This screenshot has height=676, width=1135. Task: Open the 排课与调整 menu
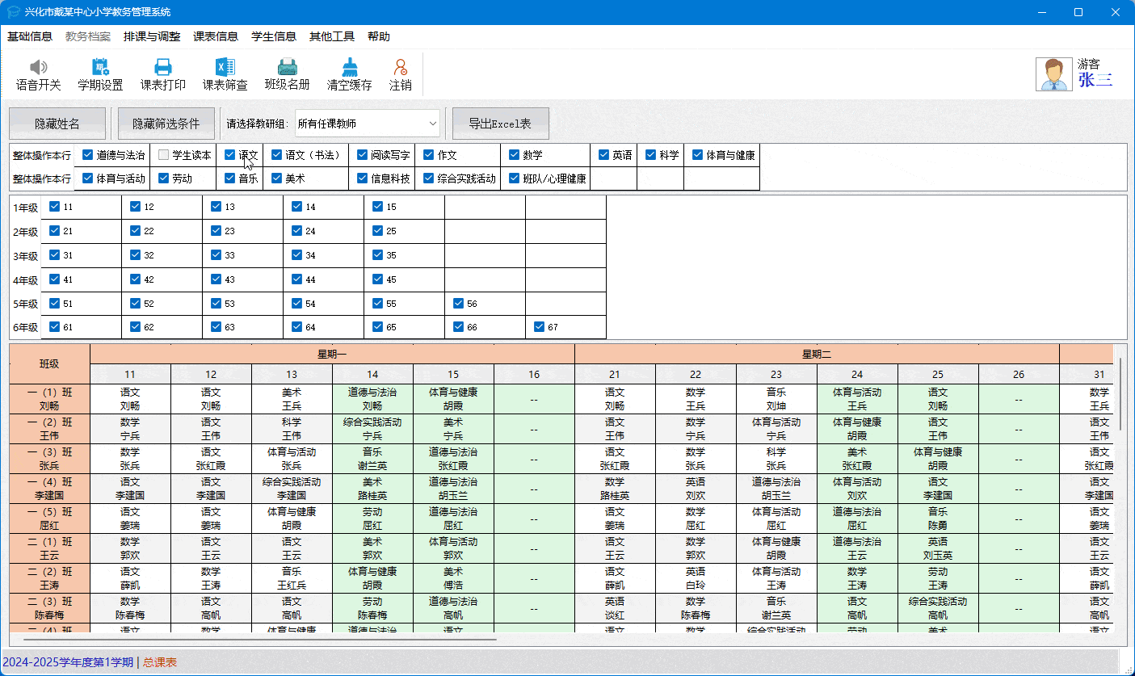click(x=152, y=36)
